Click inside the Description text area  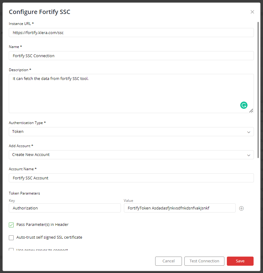(x=131, y=94)
